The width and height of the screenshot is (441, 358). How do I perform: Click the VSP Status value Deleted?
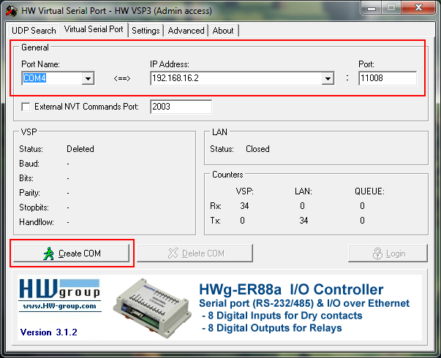click(80, 149)
